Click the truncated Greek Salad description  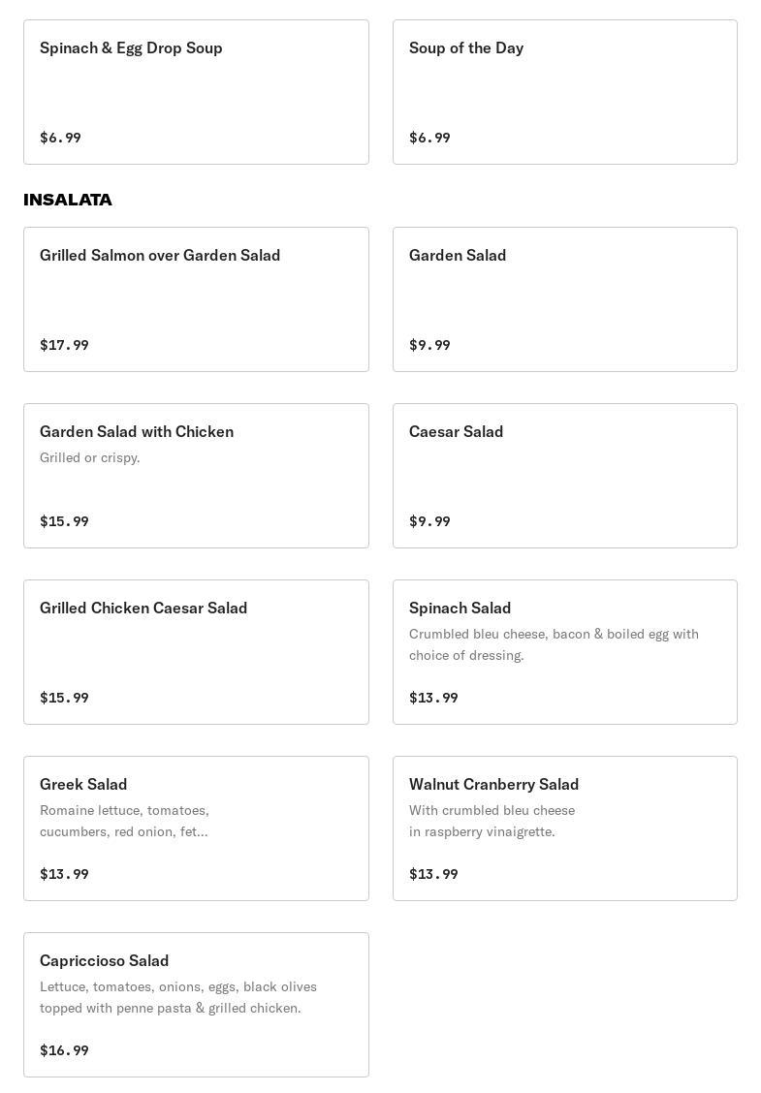pyautogui.click(x=124, y=821)
